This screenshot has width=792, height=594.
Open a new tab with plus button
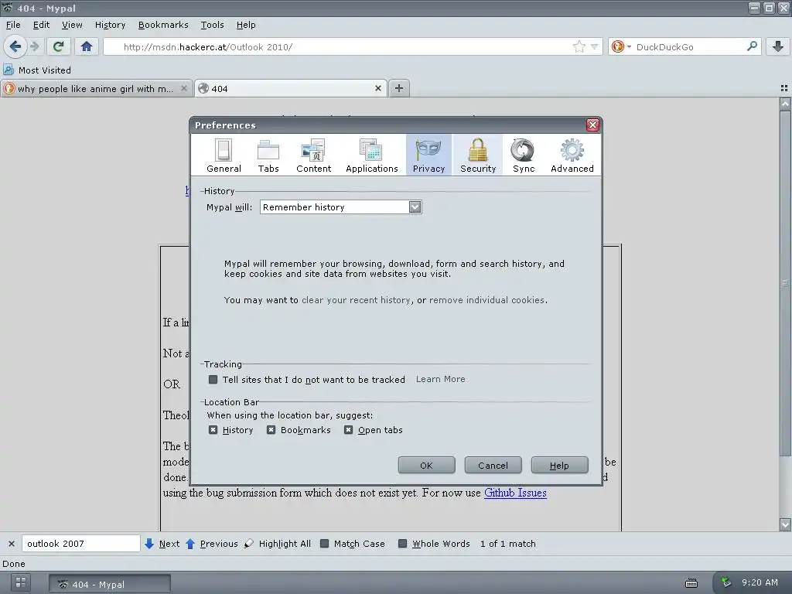tap(399, 88)
